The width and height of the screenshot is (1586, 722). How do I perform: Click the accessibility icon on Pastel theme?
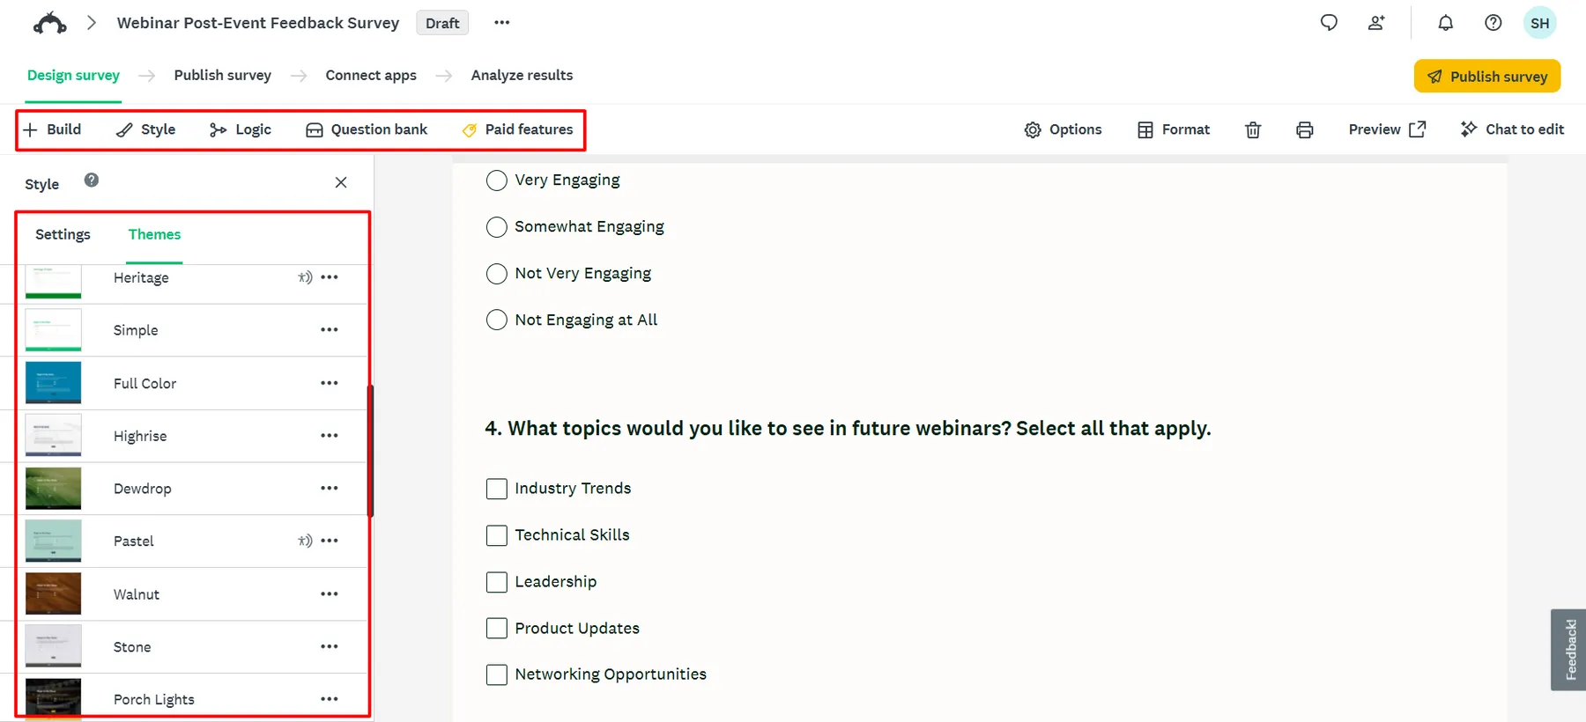305,541
